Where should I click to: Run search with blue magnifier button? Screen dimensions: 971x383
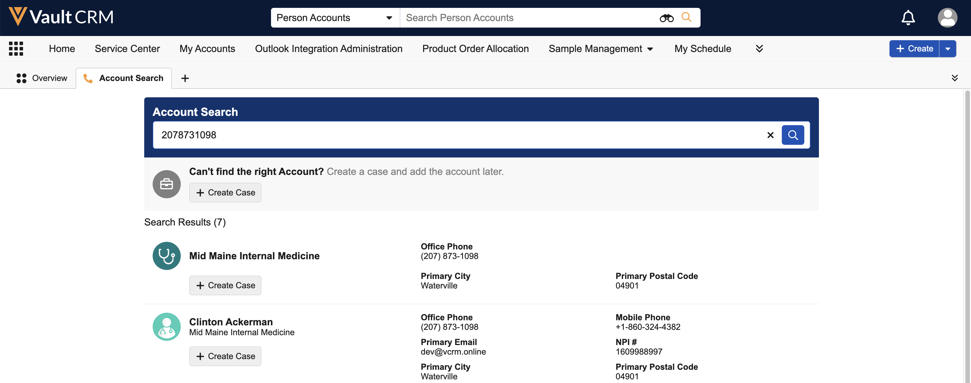(x=792, y=135)
